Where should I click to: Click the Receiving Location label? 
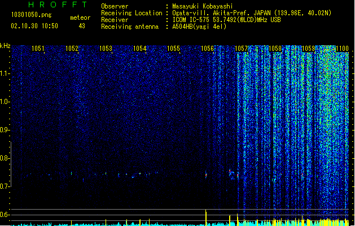(132, 13)
